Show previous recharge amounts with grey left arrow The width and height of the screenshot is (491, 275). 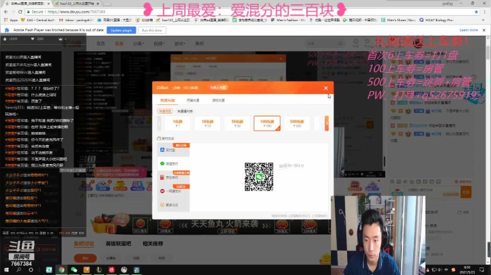[x=159, y=123]
